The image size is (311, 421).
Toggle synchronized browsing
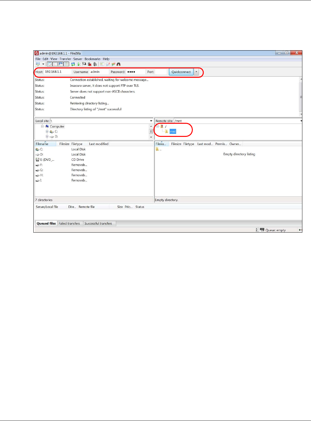(113, 64)
